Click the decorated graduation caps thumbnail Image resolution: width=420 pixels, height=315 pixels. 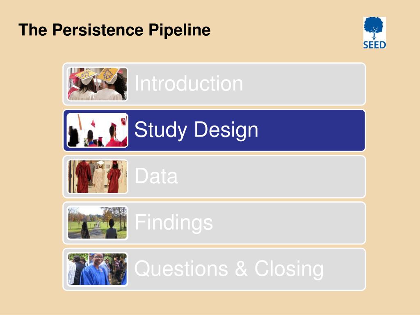(x=97, y=84)
